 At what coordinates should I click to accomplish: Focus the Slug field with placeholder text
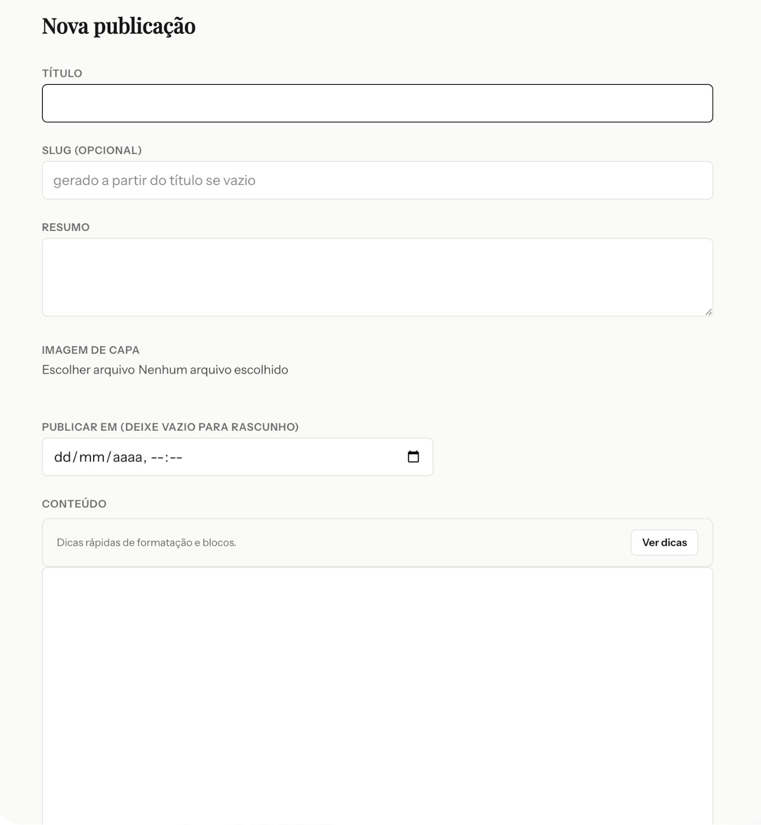tap(377, 180)
